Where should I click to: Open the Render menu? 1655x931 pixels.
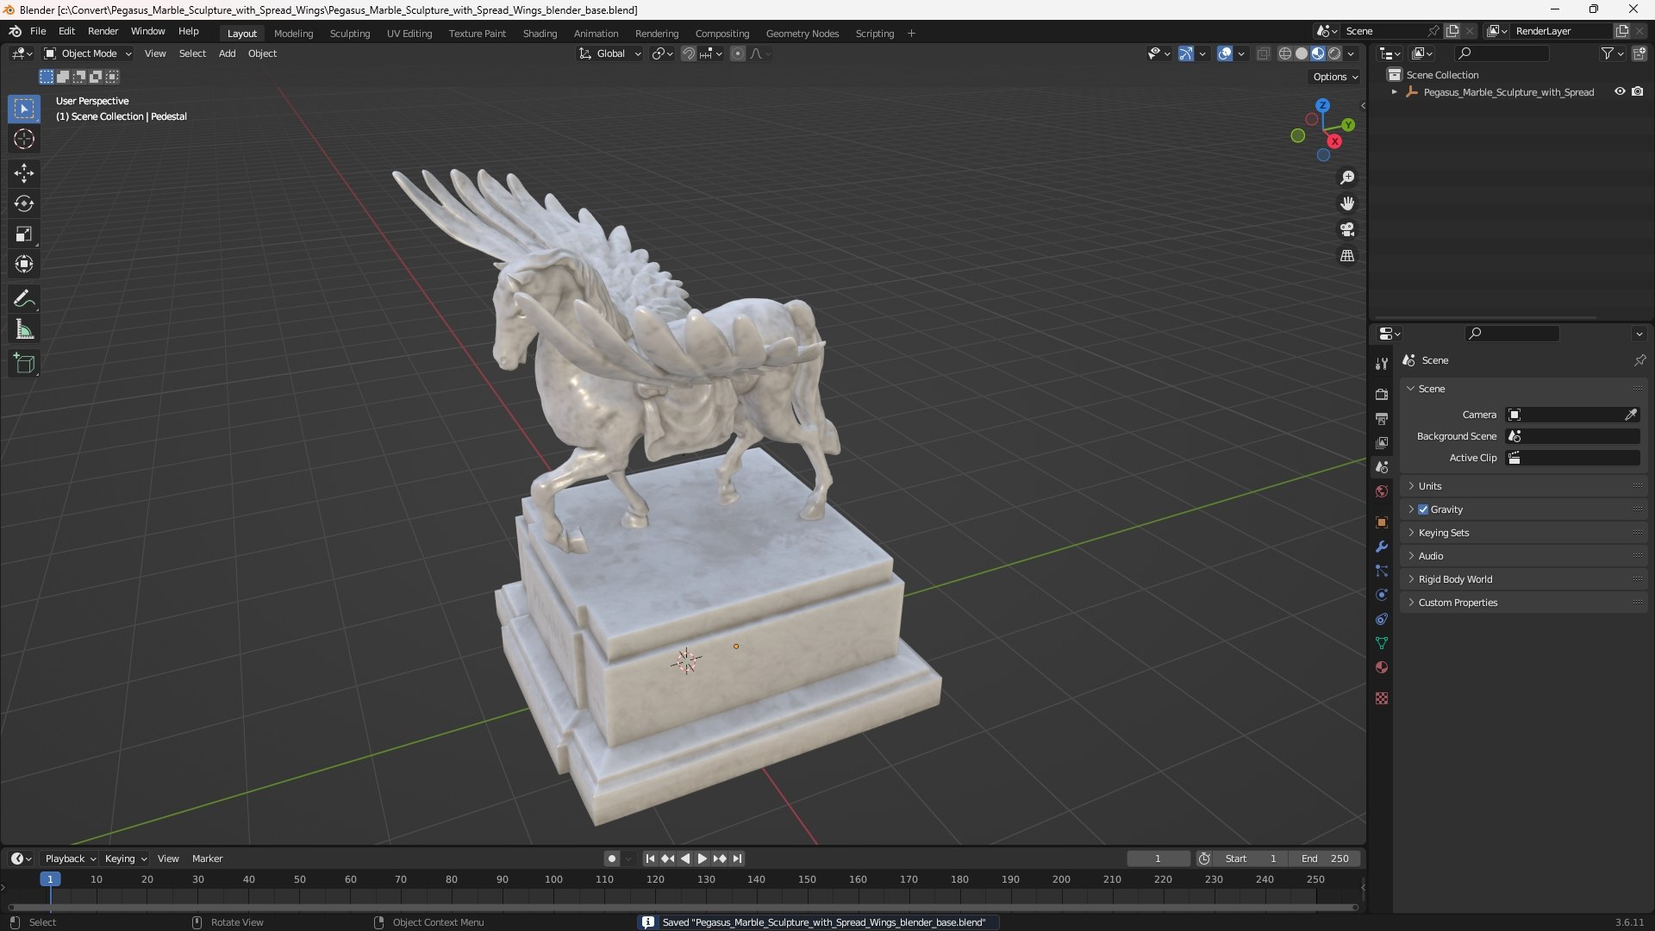[103, 31]
